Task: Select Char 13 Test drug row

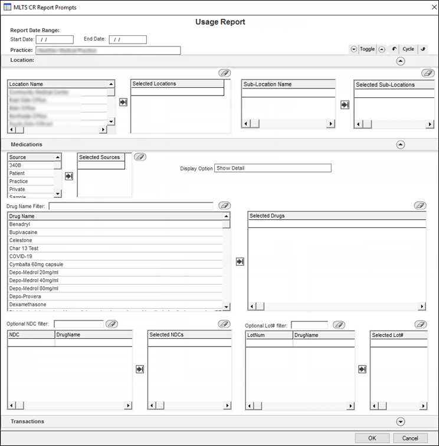Action: [115, 248]
